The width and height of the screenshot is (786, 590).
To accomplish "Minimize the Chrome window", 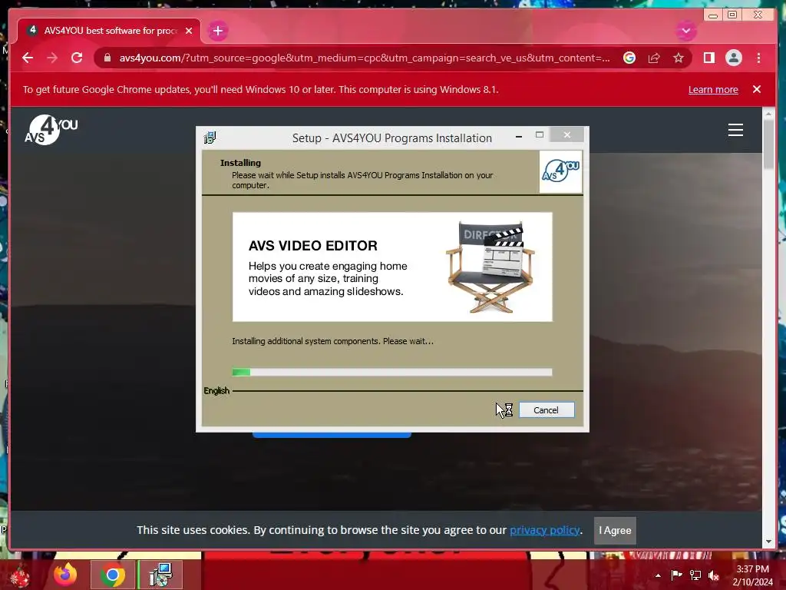I will [713, 15].
